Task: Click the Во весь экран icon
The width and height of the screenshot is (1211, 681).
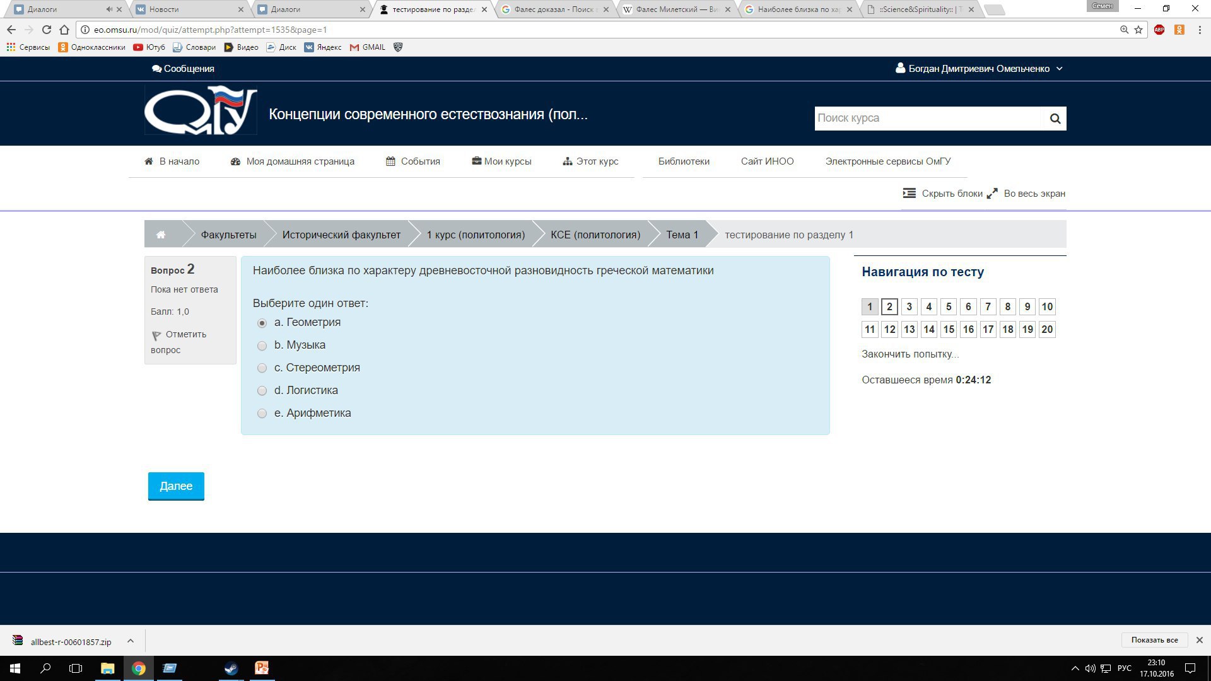Action: pyautogui.click(x=992, y=193)
